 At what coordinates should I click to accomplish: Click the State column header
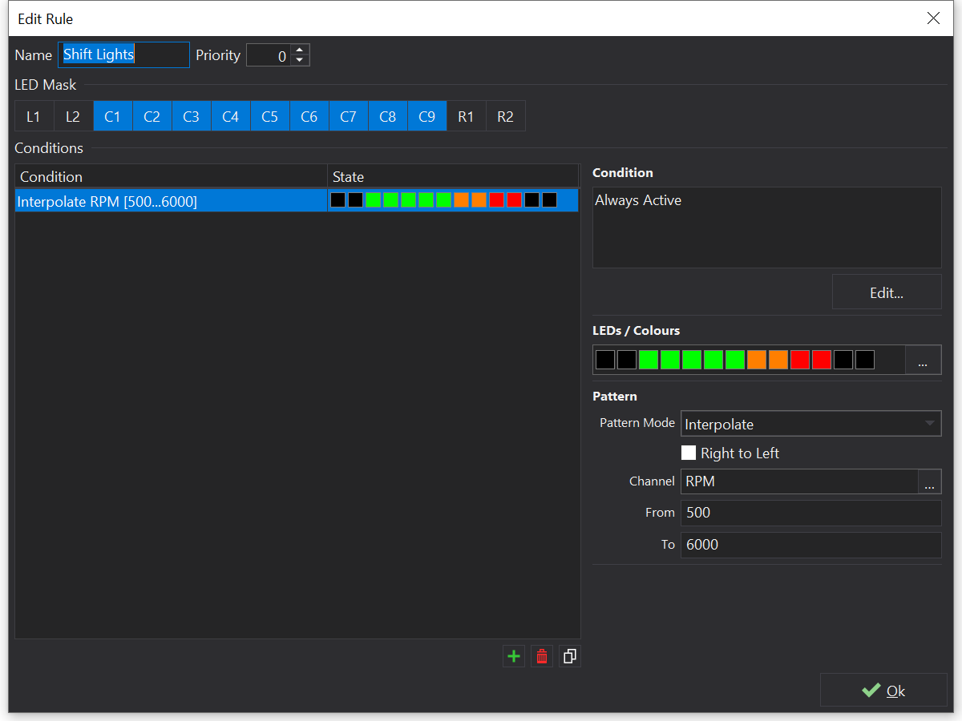(x=452, y=176)
